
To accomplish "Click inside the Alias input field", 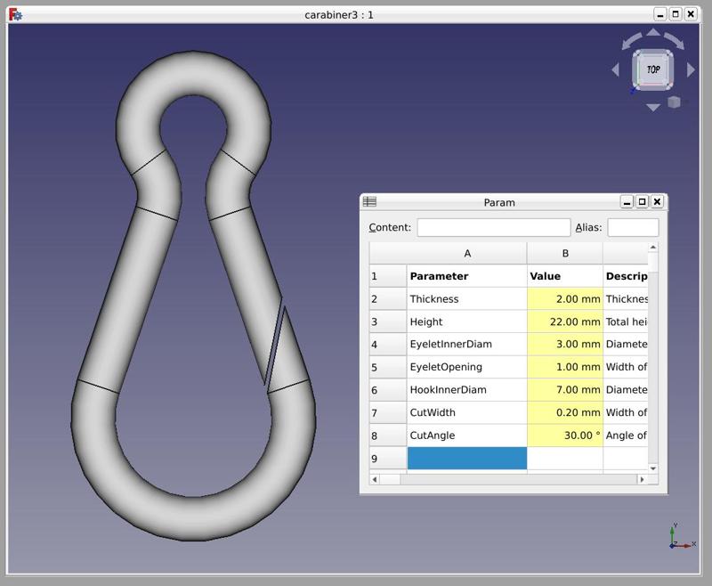I will tap(634, 227).
